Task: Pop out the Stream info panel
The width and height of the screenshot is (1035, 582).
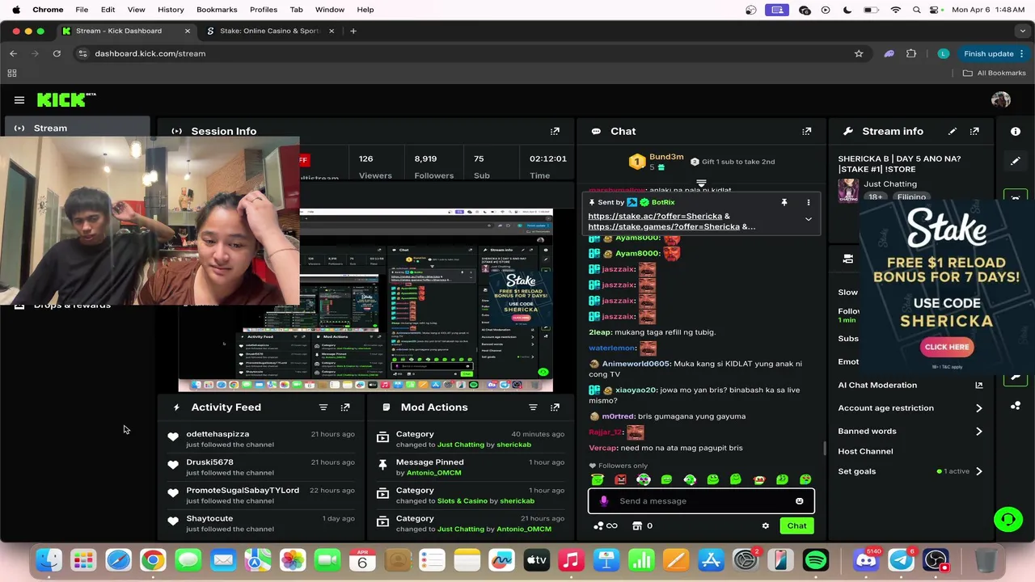Action: click(x=974, y=131)
